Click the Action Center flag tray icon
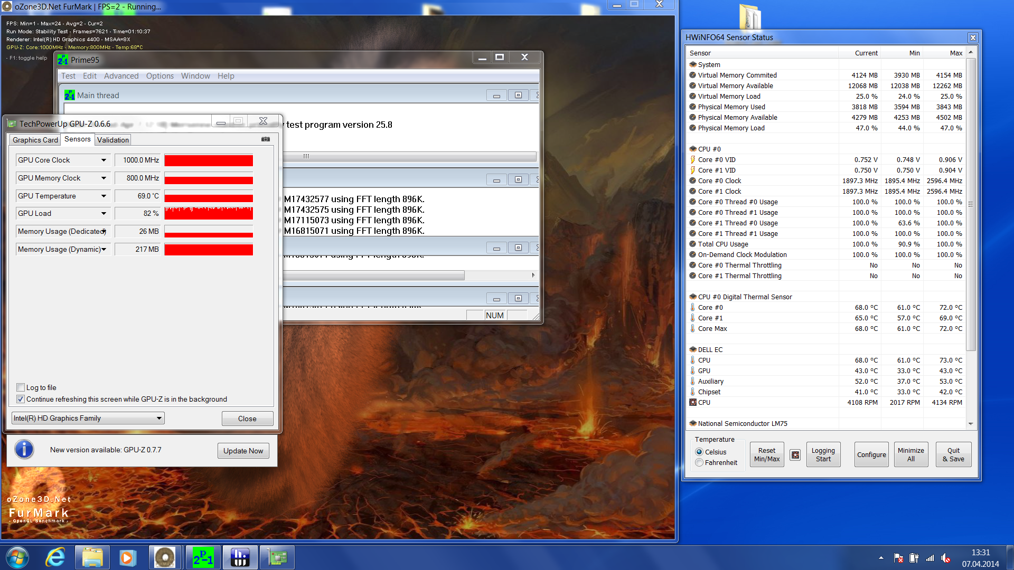Image resolution: width=1014 pixels, height=570 pixels. [898, 558]
